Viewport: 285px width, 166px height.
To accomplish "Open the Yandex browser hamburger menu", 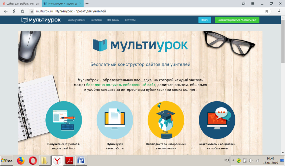I will (x=253, y=4).
